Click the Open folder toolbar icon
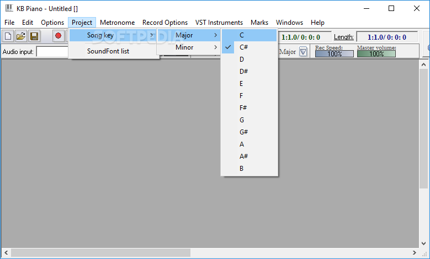This screenshot has width=430, height=259. (x=21, y=36)
